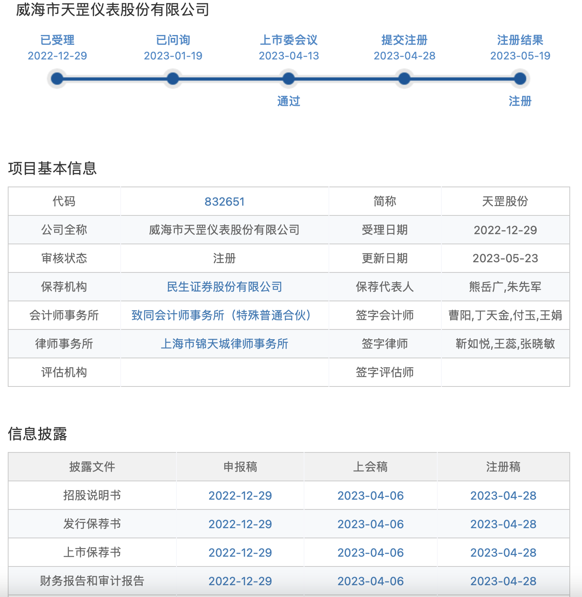The image size is (582, 597).
Task: Click the 信息披露 section heading
Action: [37, 434]
